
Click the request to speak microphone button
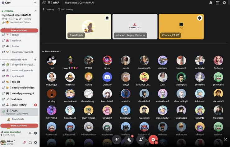(117, 139)
